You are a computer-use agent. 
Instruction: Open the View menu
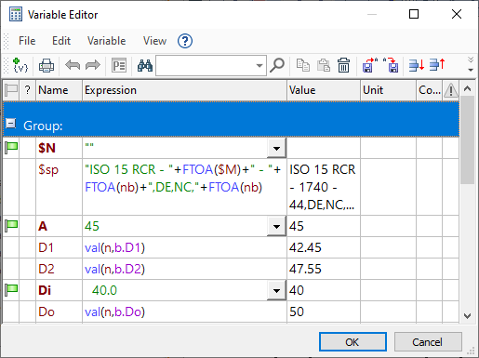click(x=154, y=41)
